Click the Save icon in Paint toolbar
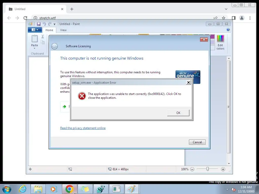The width and height of the screenshot is (259, 194). (x=39, y=24)
